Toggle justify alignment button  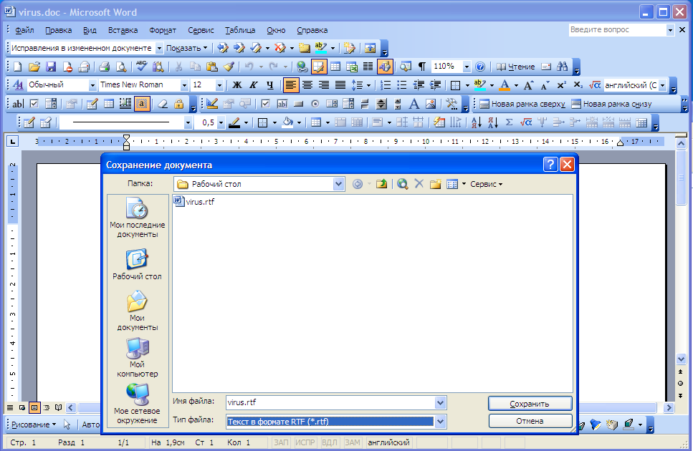click(340, 85)
